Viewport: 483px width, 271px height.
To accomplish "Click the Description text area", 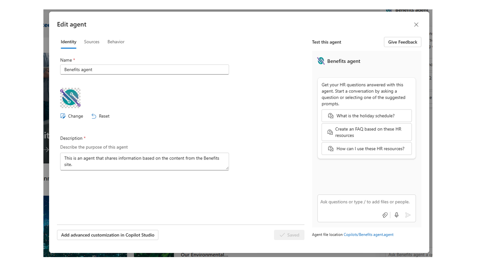I will tap(145, 161).
